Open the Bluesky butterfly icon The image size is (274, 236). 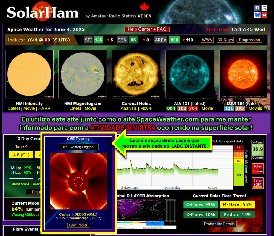click(x=257, y=15)
